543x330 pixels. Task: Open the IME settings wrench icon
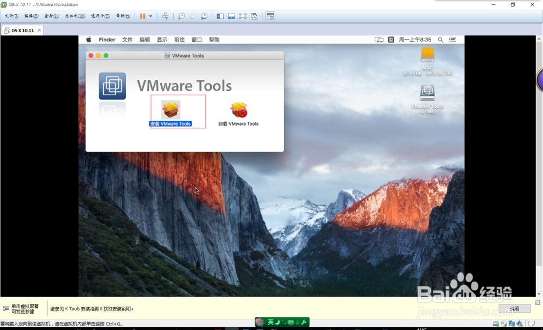coord(304,322)
